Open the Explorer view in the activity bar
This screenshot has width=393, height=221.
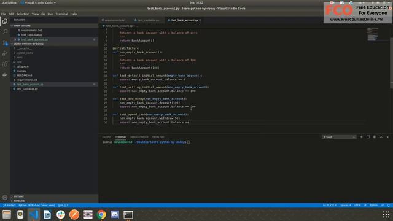point(5,21)
